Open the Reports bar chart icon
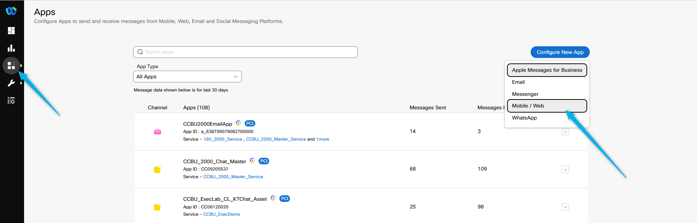Viewport: 697px width, 223px height. 11,48
